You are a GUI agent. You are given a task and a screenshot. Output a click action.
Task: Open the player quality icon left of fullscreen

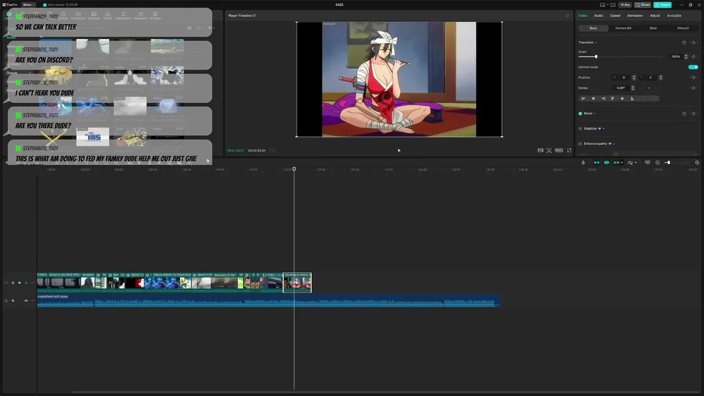541,150
